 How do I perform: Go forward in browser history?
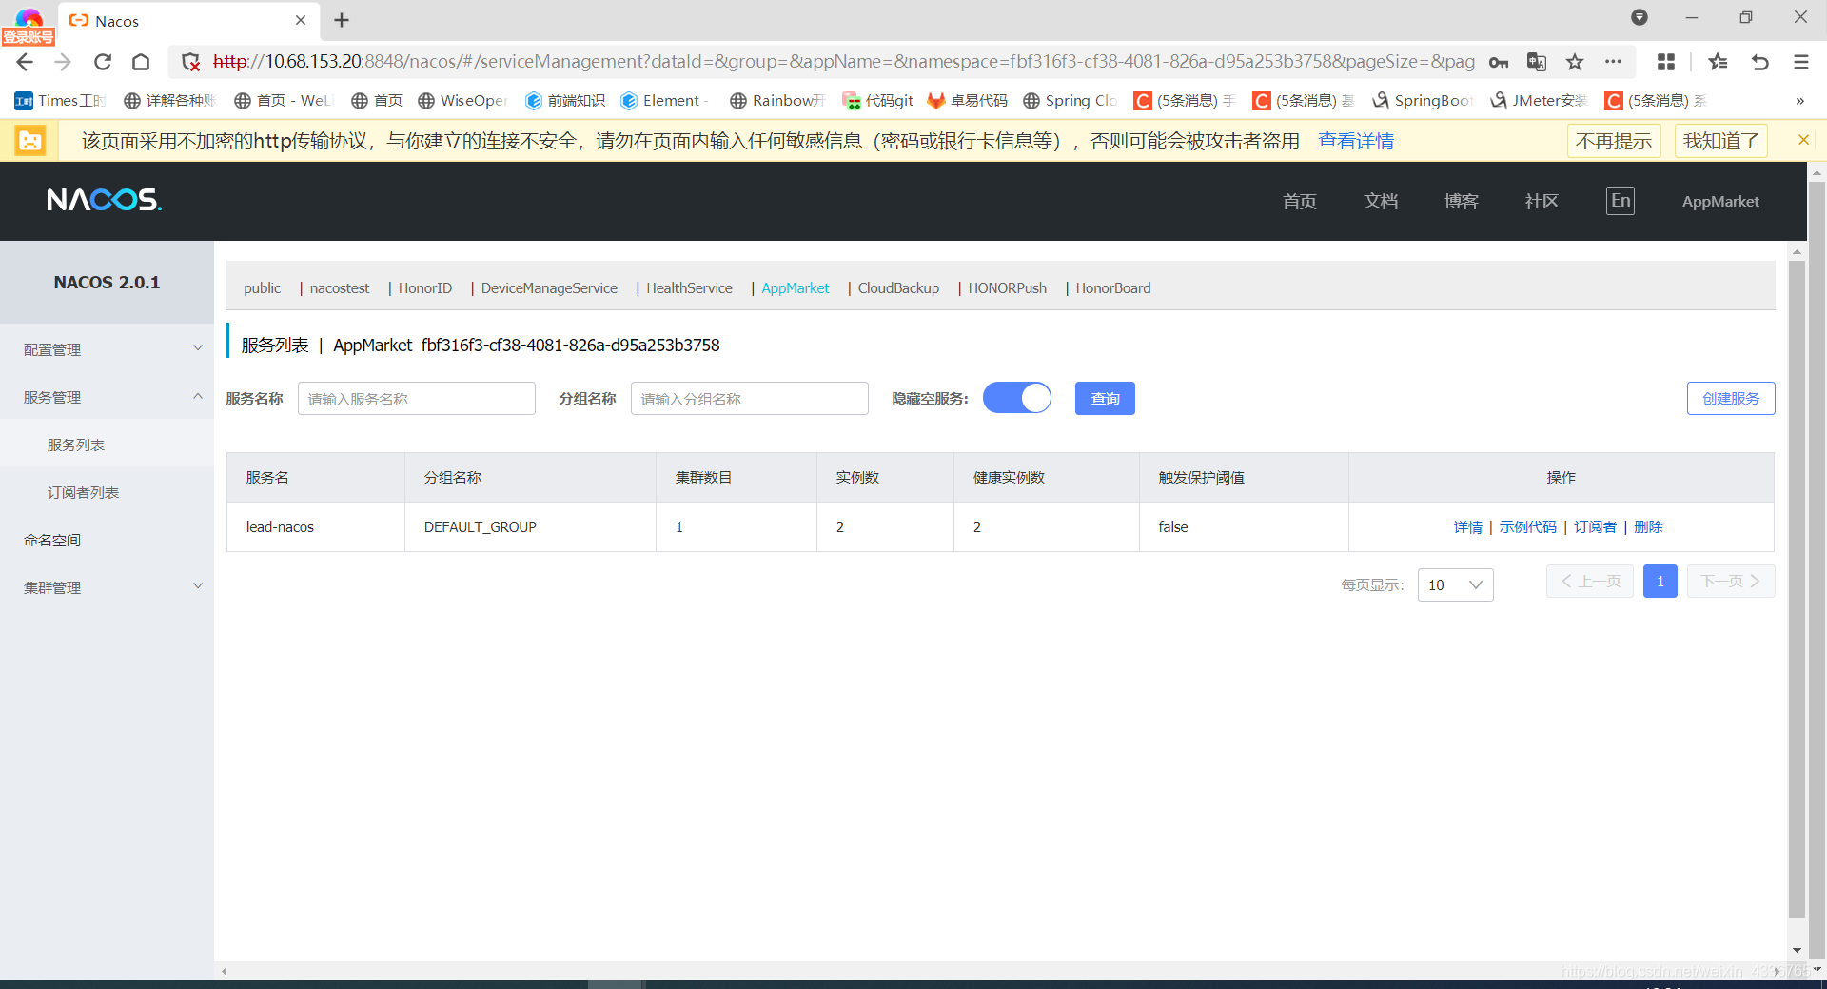pos(64,62)
